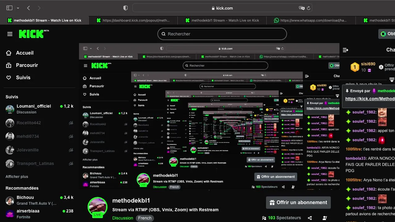
Task: Open the offline Rocelito442 channel in the full-size sidebar
Action: [x=39, y=123]
